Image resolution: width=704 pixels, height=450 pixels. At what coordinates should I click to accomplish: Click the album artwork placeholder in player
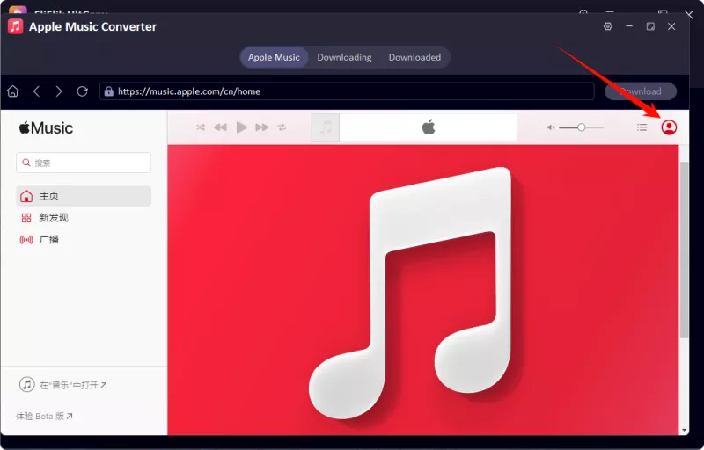(326, 127)
